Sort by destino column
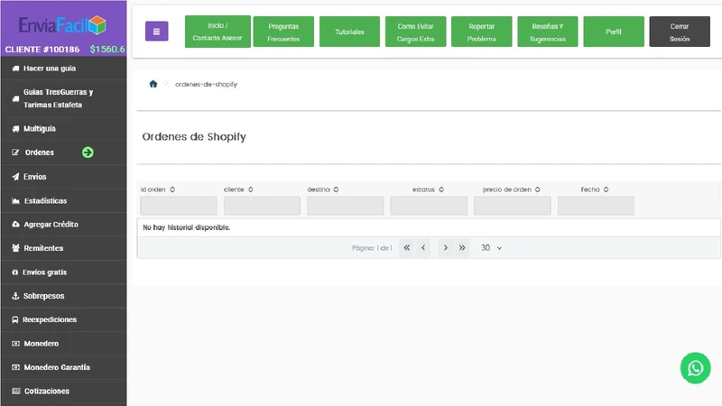This screenshot has width=722, height=406. click(x=336, y=189)
